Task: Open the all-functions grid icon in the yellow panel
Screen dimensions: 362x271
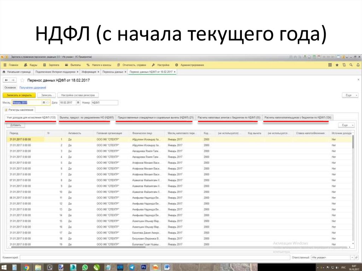Action: 330,65
